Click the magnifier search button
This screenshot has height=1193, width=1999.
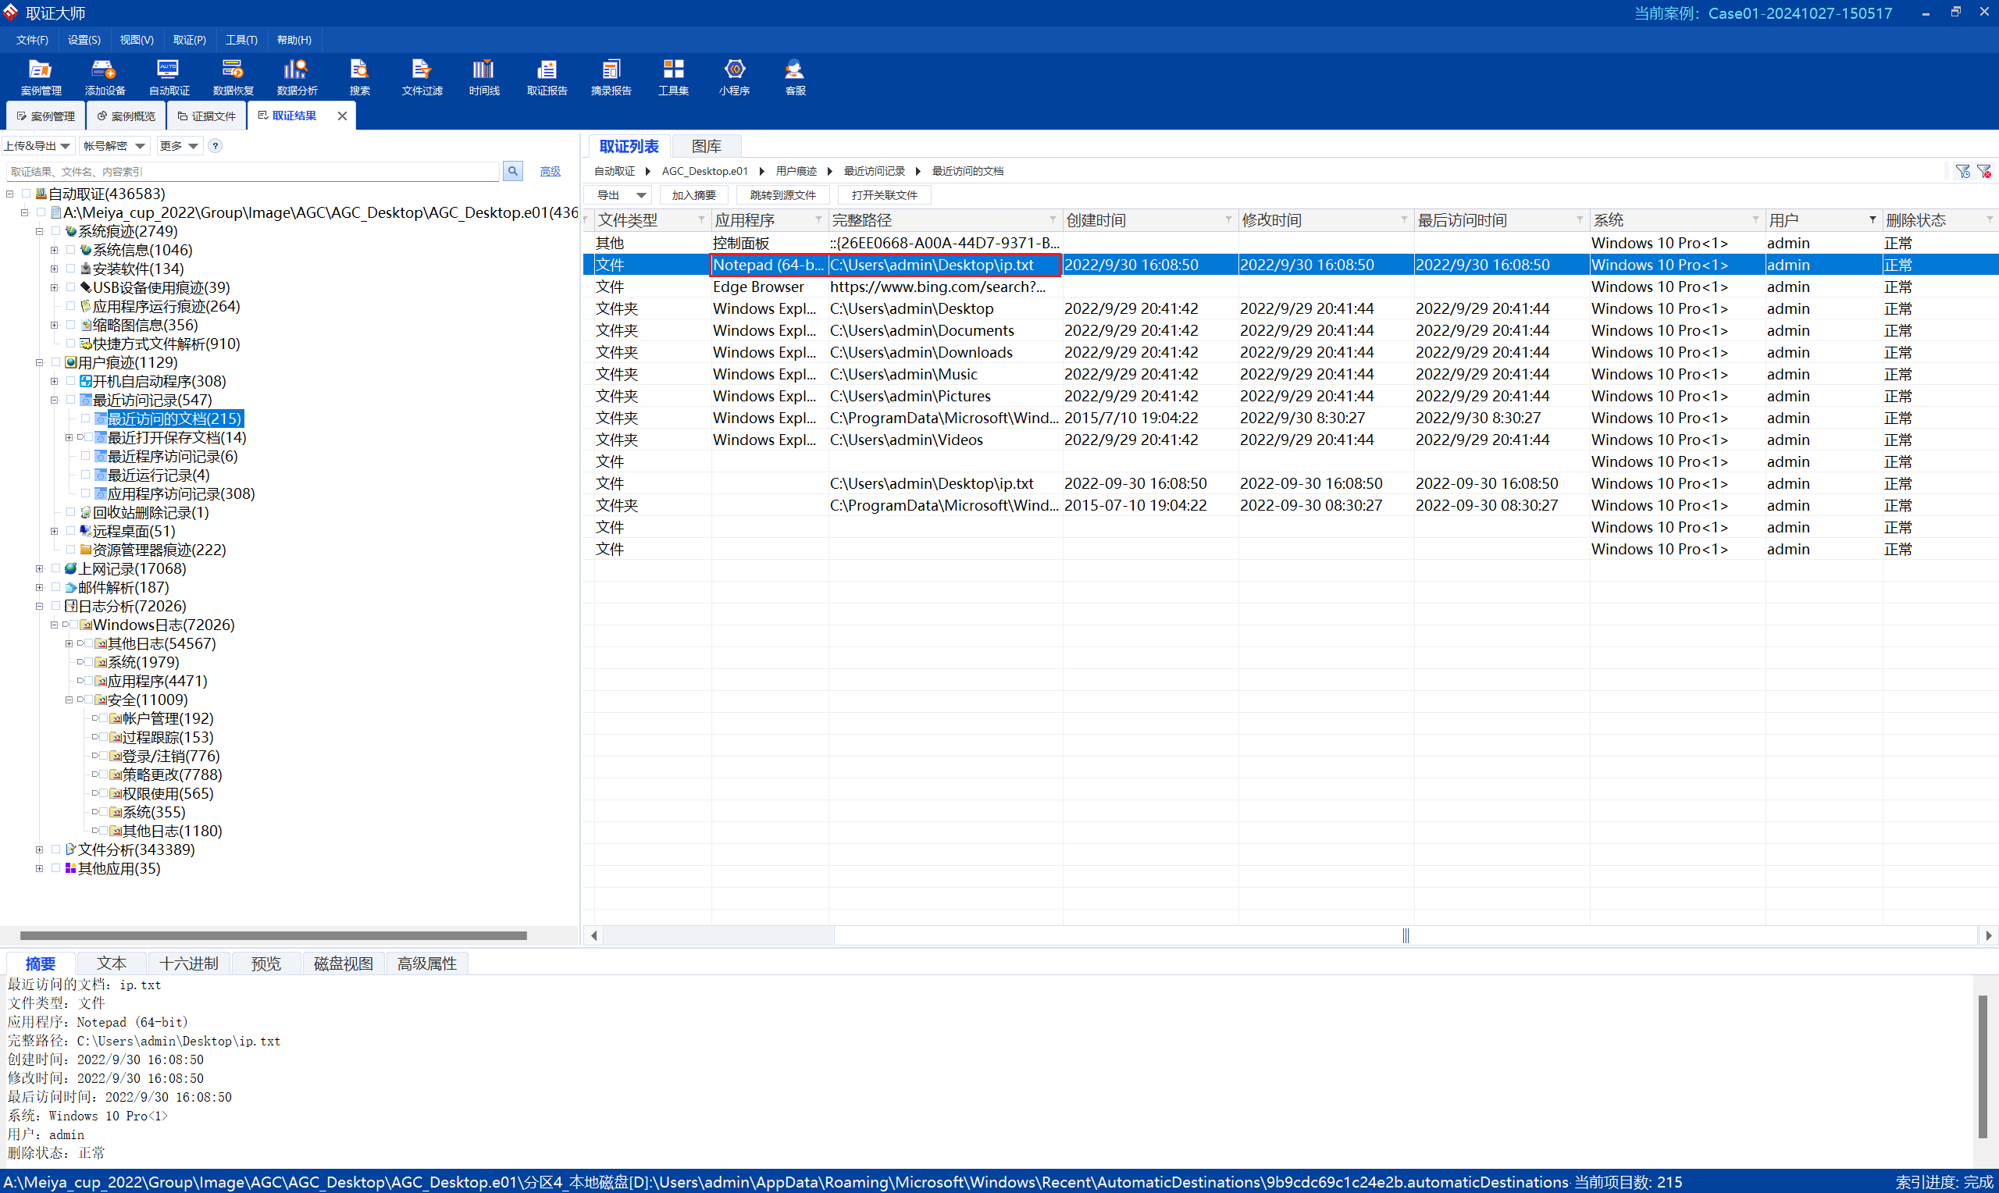pos(513,171)
